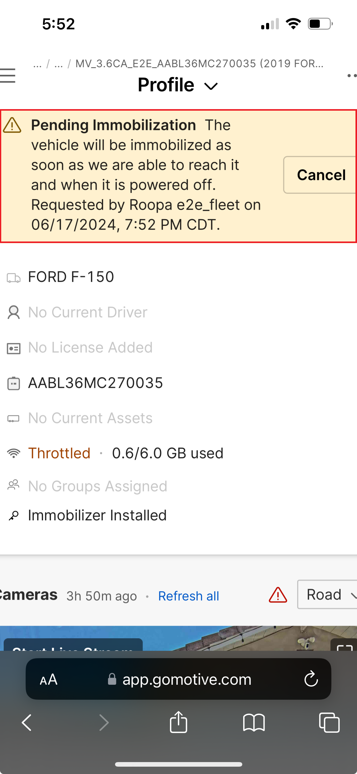Tap the Safari share icon
Image resolution: width=357 pixels, height=774 pixels.
(179, 722)
